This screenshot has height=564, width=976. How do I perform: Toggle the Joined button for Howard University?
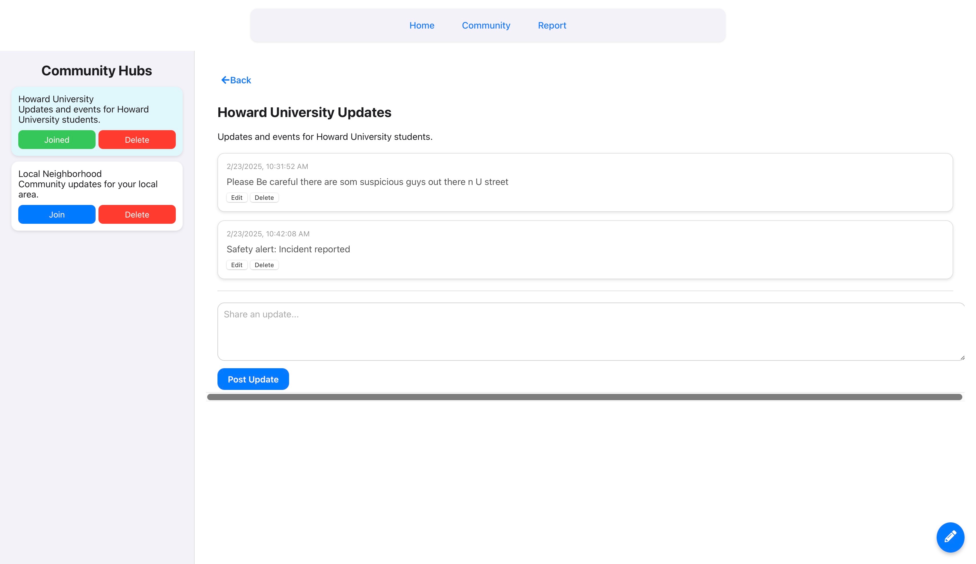point(57,140)
